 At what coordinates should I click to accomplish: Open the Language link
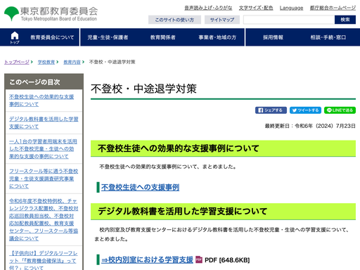[x=291, y=8]
